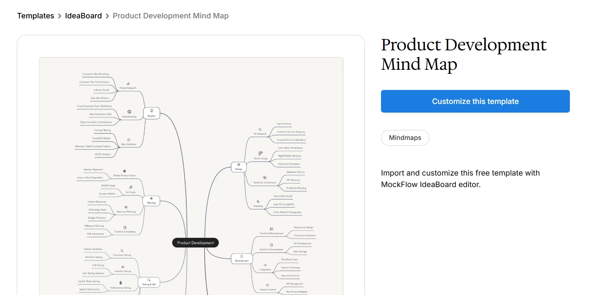Image resolution: width=594 pixels, height=295 pixels.
Task: Click Risk Assessment leaf text
Action: [x=95, y=234]
